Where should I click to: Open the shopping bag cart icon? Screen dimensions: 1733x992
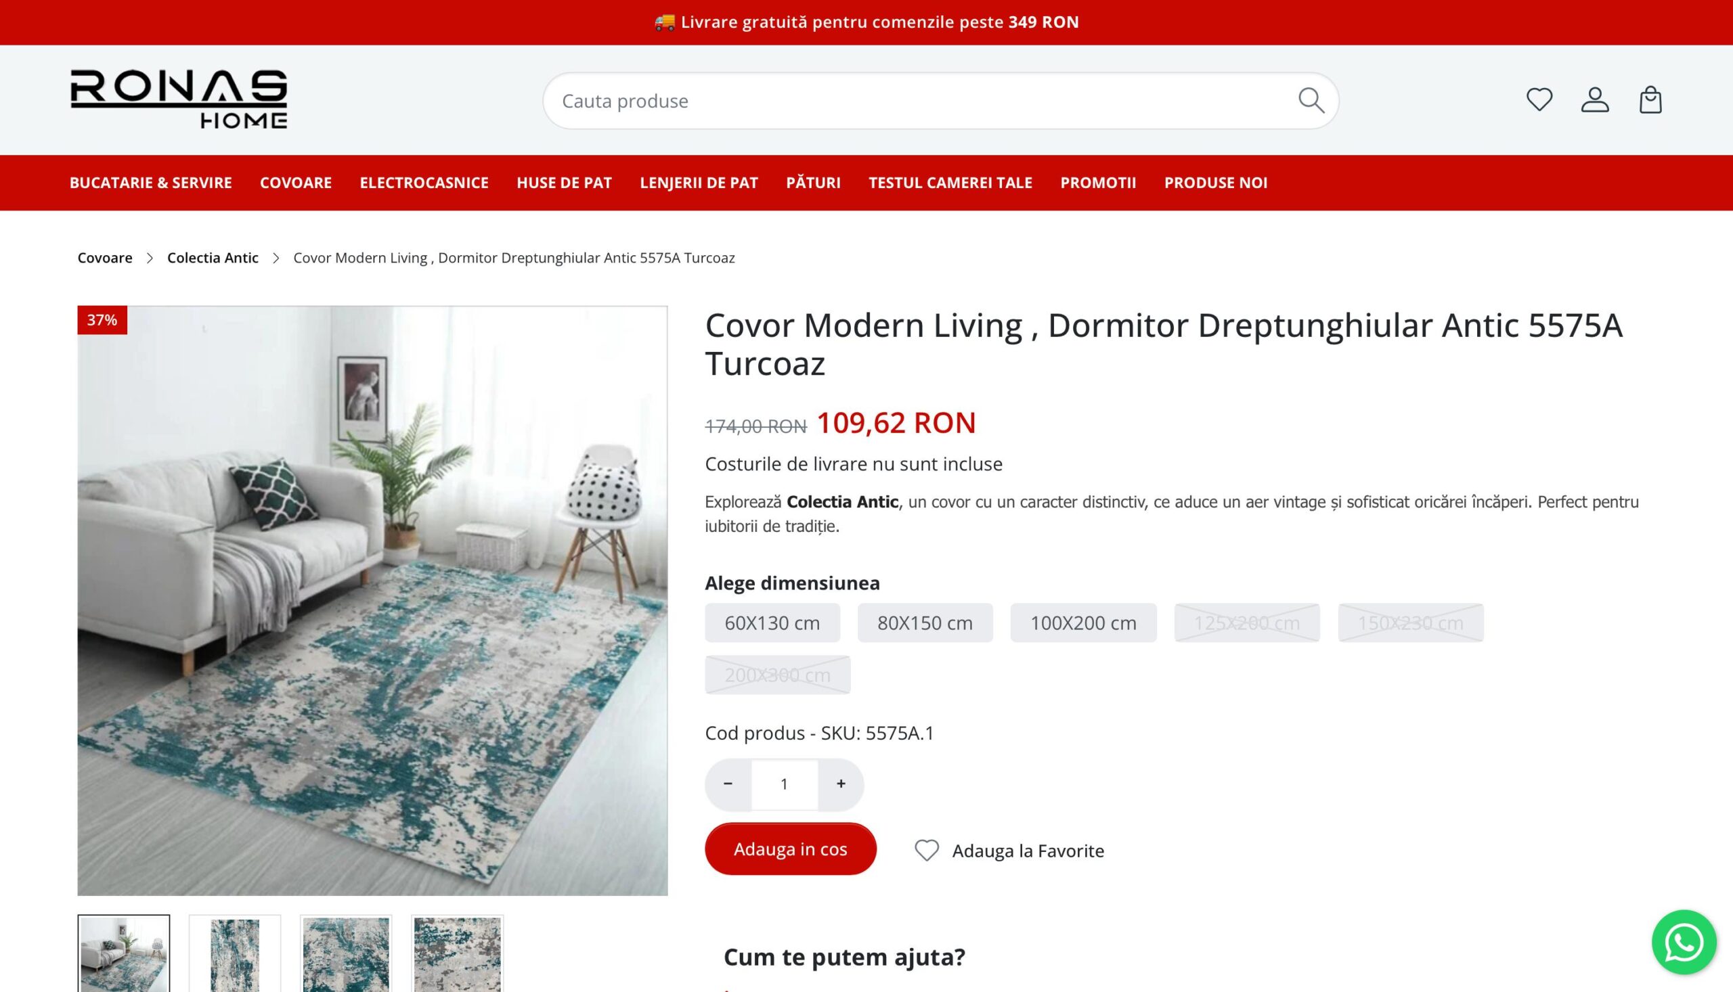(x=1650, y=100)
